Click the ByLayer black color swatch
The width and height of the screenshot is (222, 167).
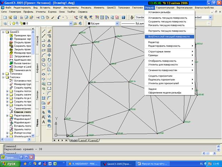[89, 24]
